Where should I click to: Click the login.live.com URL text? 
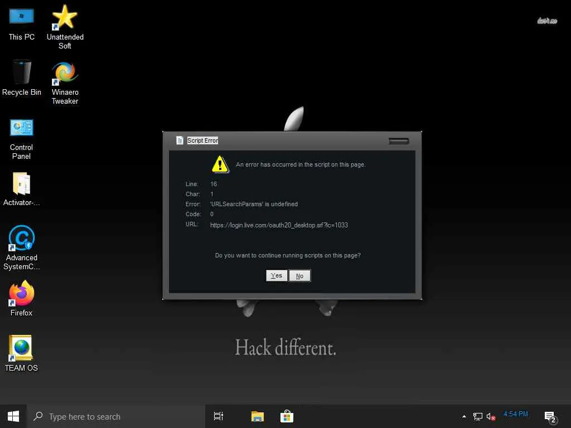tap(279, 225)
